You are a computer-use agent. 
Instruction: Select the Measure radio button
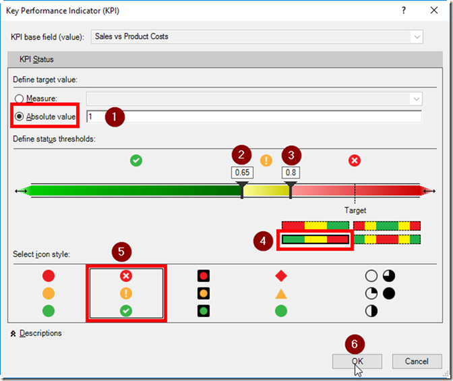[x=19, y=98]
